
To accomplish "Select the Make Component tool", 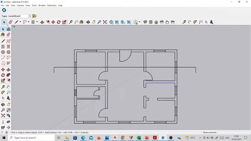I will click(x=9, y=29).
